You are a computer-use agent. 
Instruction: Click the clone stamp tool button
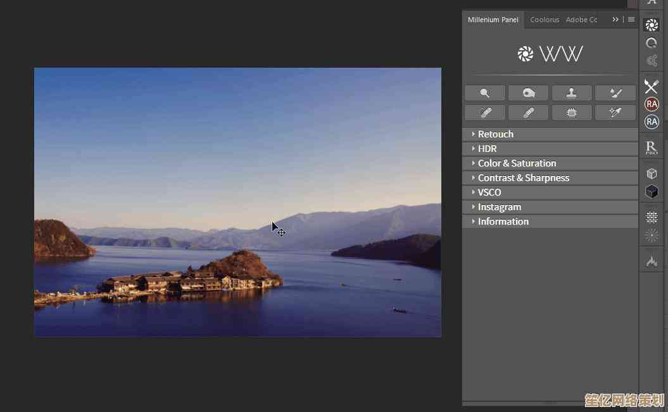pyautogui.click(x=572, y=93)
